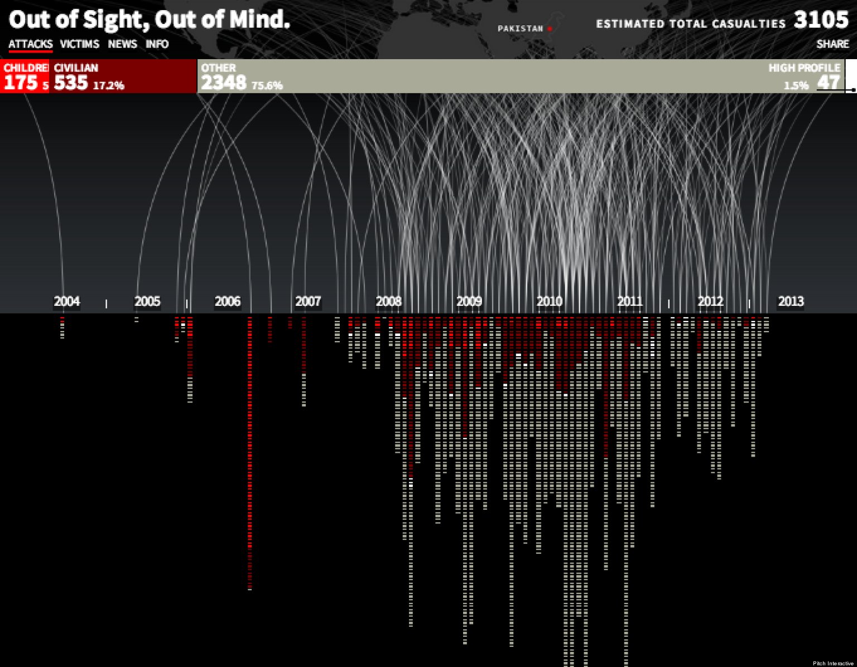This screenshot has height=667, width=857.
Task: Open the NEWS tab
Action: 123,44
